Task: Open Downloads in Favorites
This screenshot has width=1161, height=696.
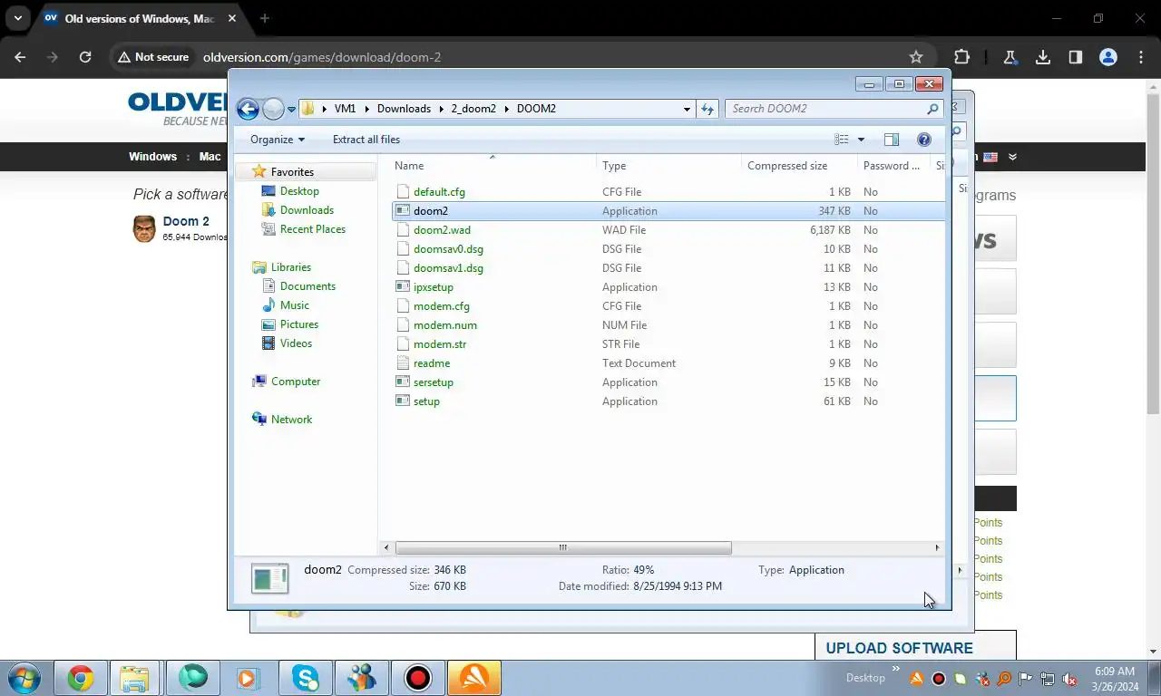Action: [x=307, y=210]
